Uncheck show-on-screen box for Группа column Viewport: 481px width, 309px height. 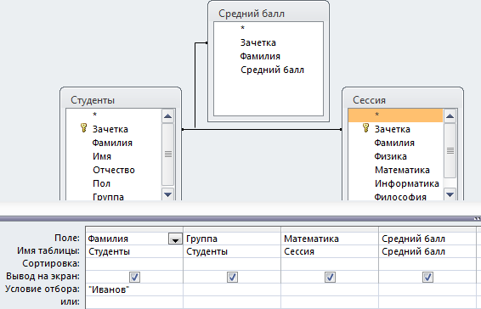(232, 277)
